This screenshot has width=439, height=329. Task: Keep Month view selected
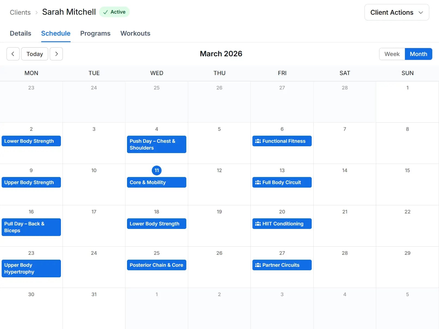[418, 54]
